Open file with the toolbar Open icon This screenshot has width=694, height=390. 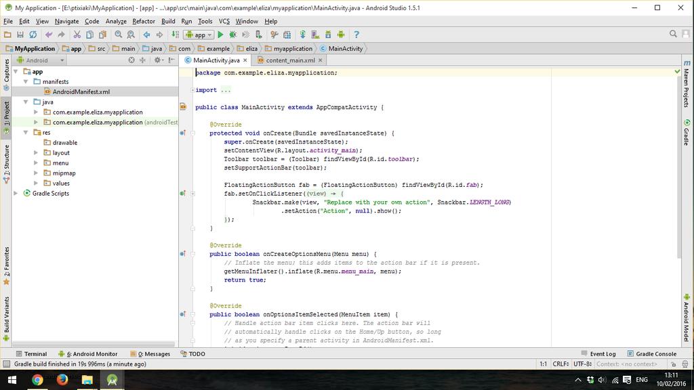pyautogui.click(x=7, y=35)
